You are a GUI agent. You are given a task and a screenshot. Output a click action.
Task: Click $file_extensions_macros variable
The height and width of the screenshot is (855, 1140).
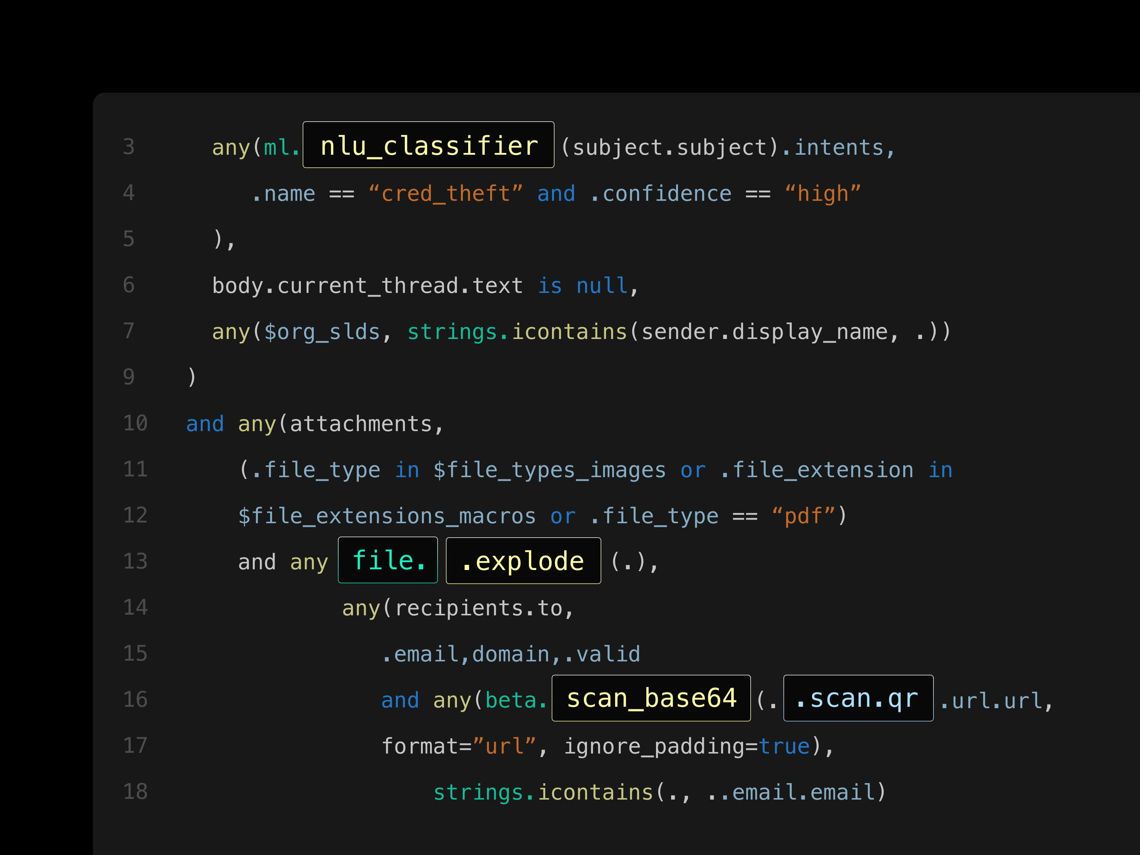click(386, 516)
